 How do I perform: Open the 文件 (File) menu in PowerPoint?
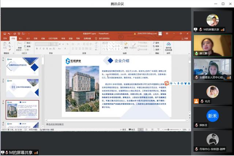pos(5,38)
